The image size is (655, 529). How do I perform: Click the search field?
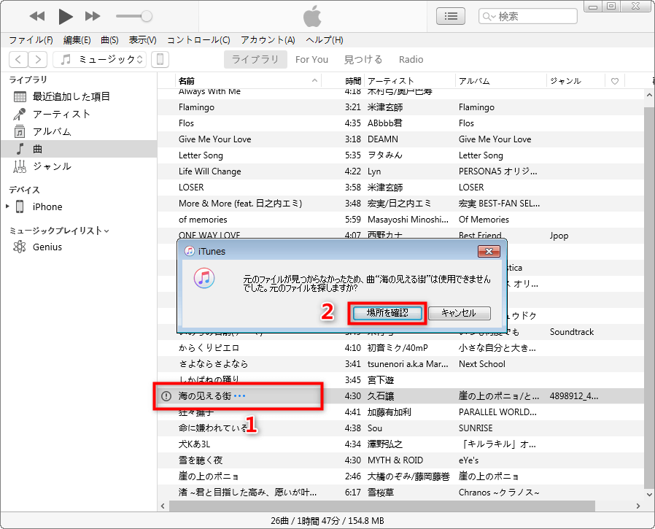click(528, 16)
